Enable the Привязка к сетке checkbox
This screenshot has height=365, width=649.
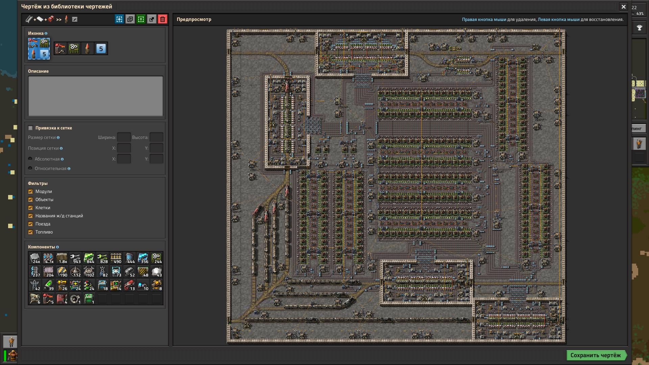click(30, 128)
